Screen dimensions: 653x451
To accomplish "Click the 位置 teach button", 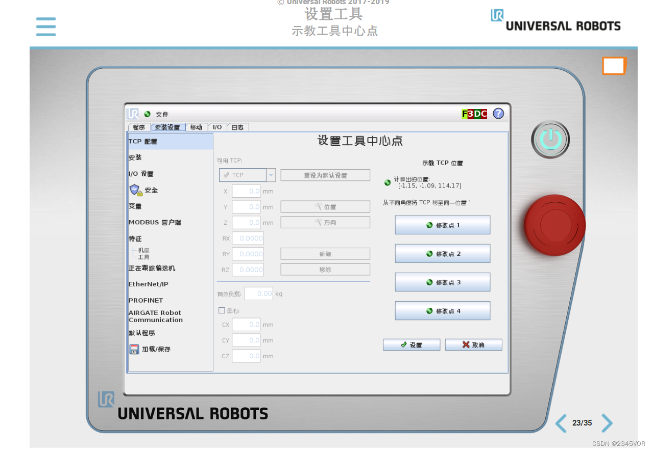I will coord(325,207).
